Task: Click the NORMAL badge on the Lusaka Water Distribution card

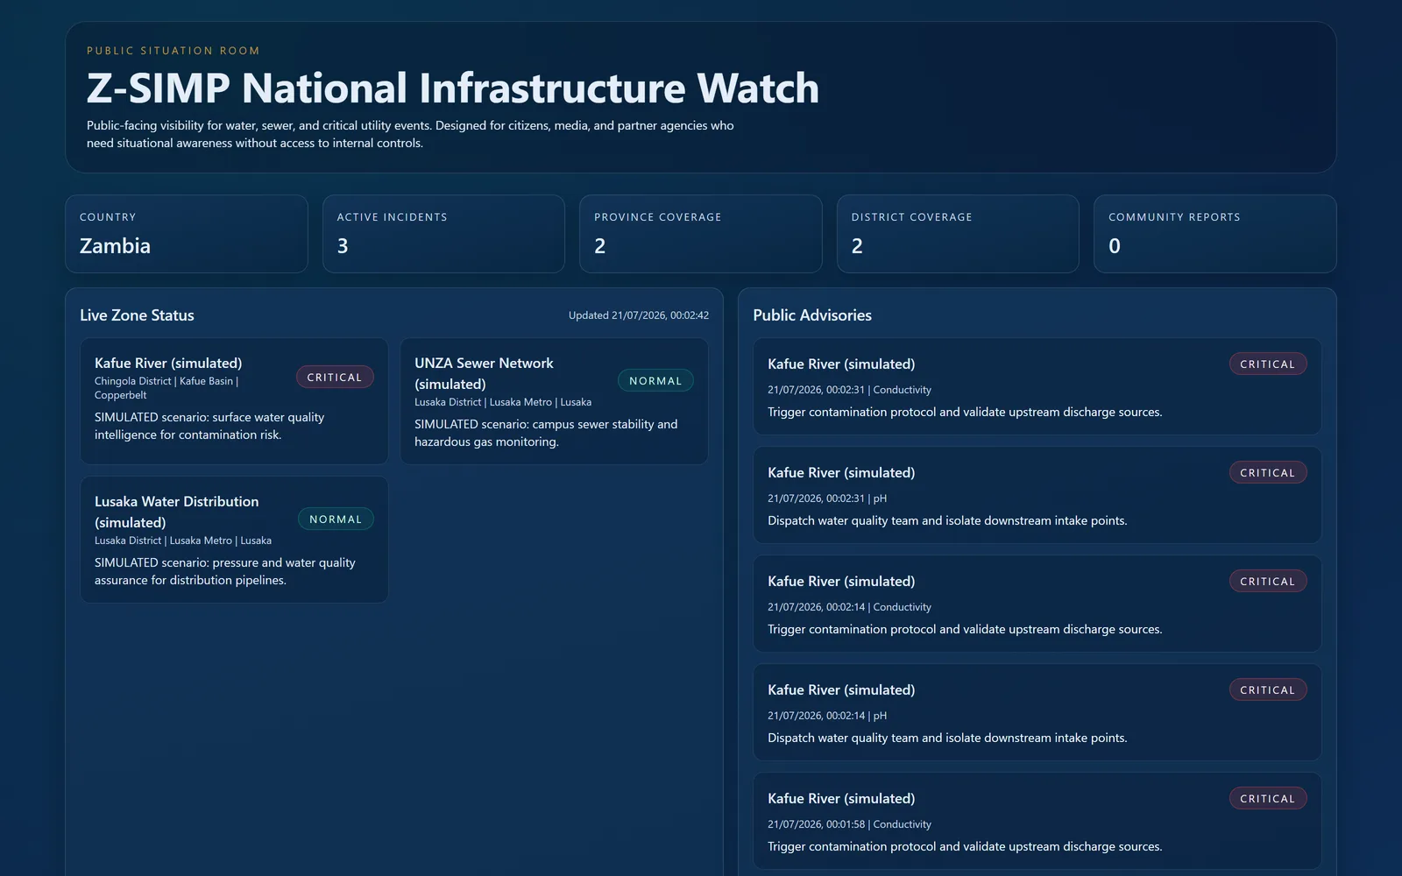Action: [x=336, y=519]
